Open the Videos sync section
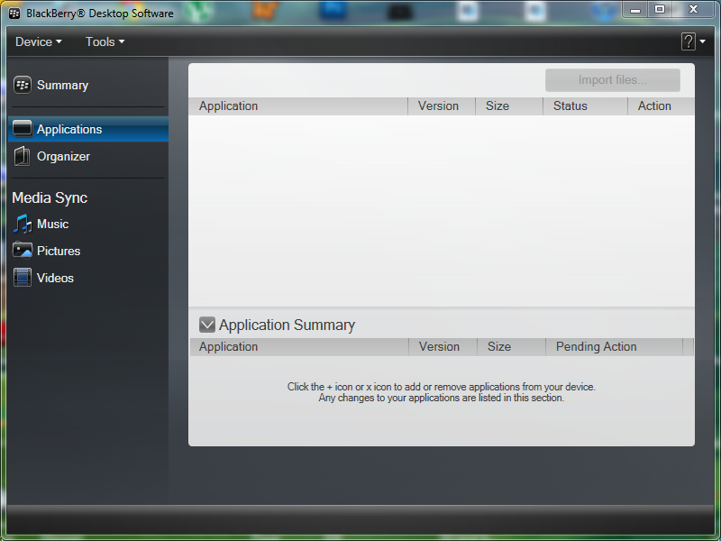 (55, 278)
